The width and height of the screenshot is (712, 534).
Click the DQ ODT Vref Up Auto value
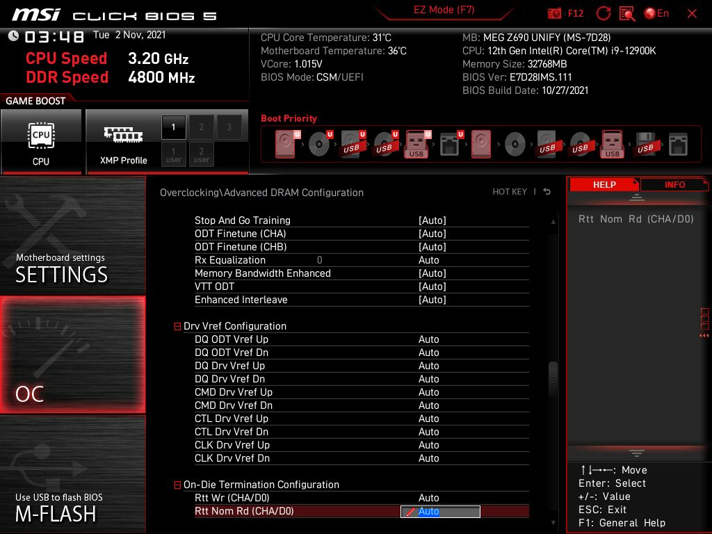pos(428,339)
